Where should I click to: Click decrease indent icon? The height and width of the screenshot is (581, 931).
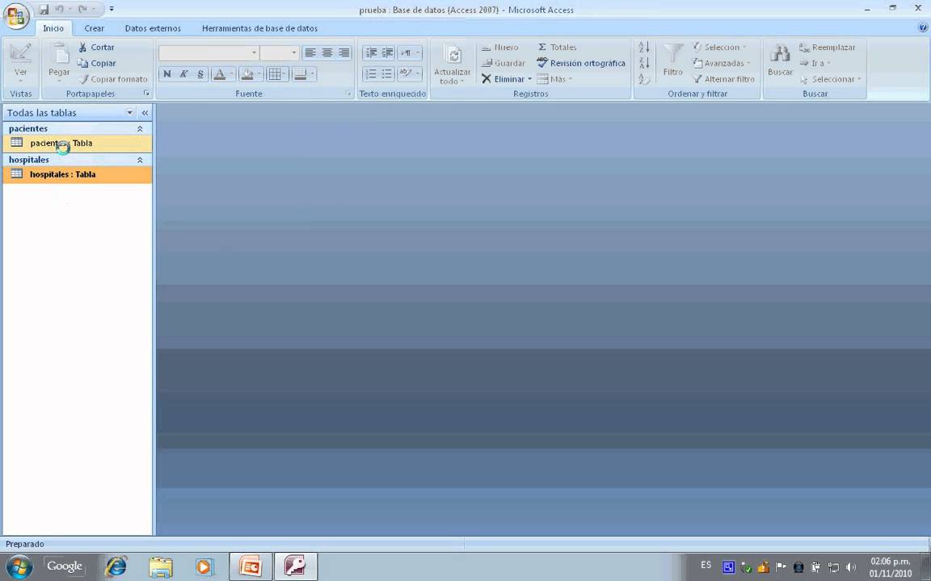click(x=371, y=52)
